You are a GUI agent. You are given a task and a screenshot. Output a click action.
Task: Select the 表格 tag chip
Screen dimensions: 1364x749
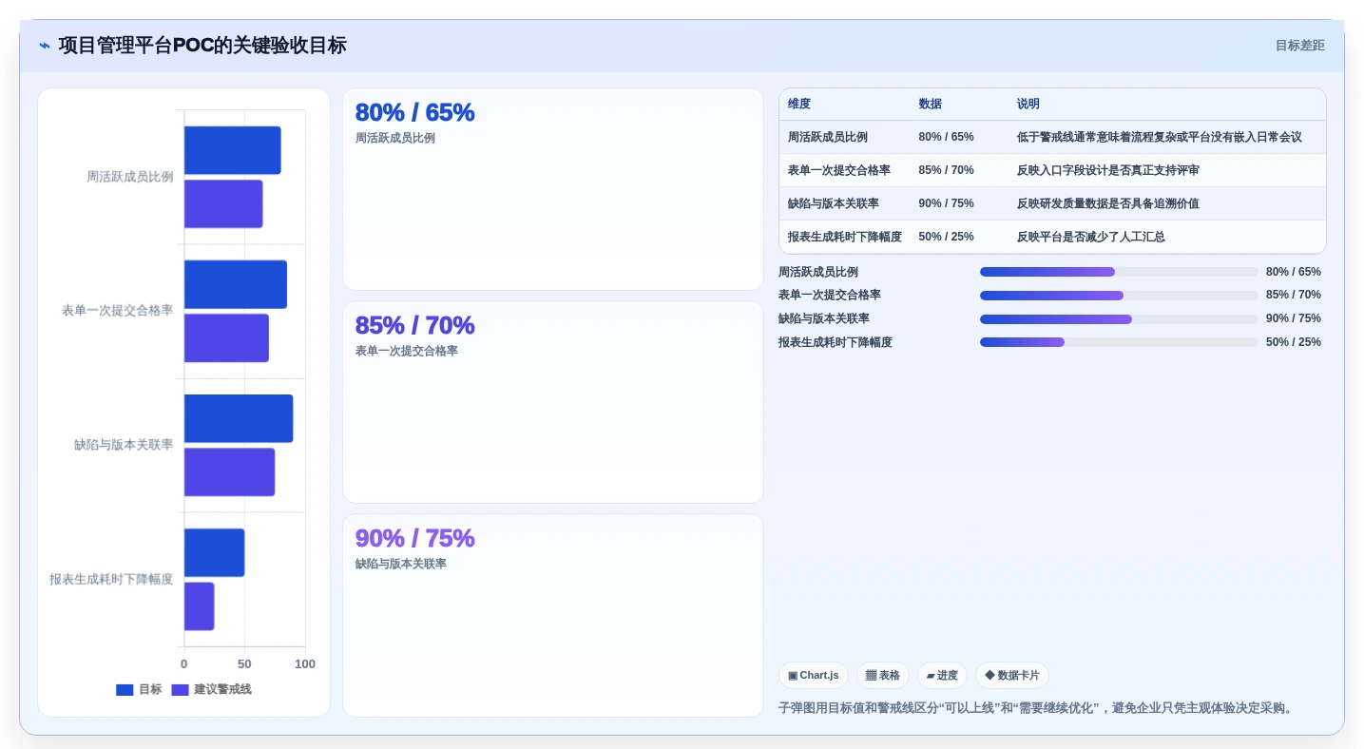tap(883, 676)
